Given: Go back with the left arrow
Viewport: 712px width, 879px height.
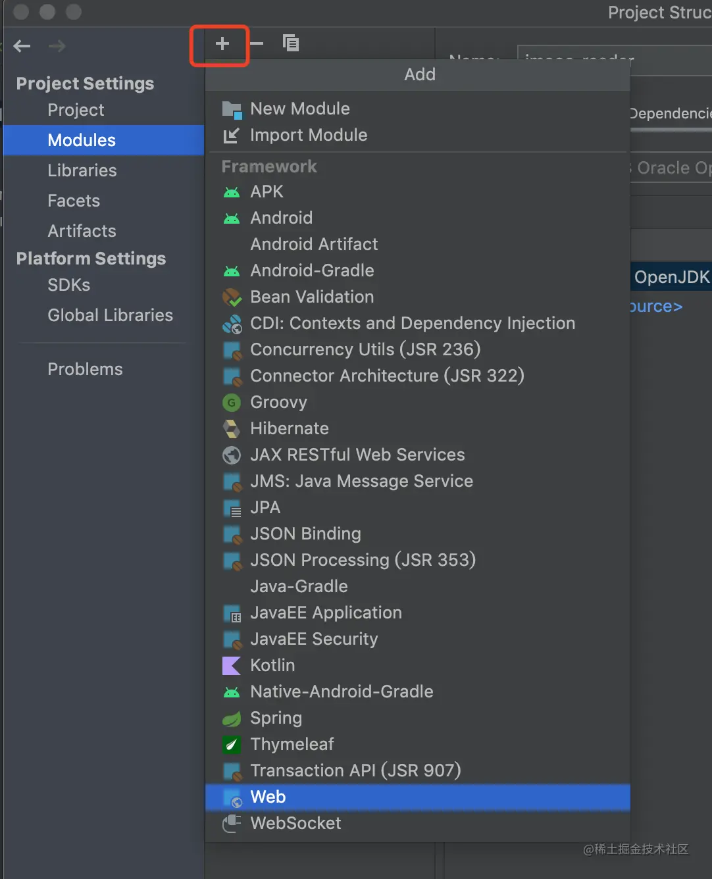Looking at the screenshot, I should pos(22,46).
